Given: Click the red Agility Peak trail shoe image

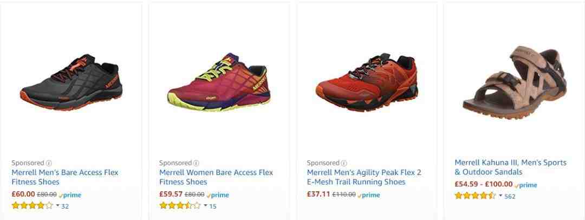Looking at the screenshot, I should pyautogui.click(x=366, y=82).
